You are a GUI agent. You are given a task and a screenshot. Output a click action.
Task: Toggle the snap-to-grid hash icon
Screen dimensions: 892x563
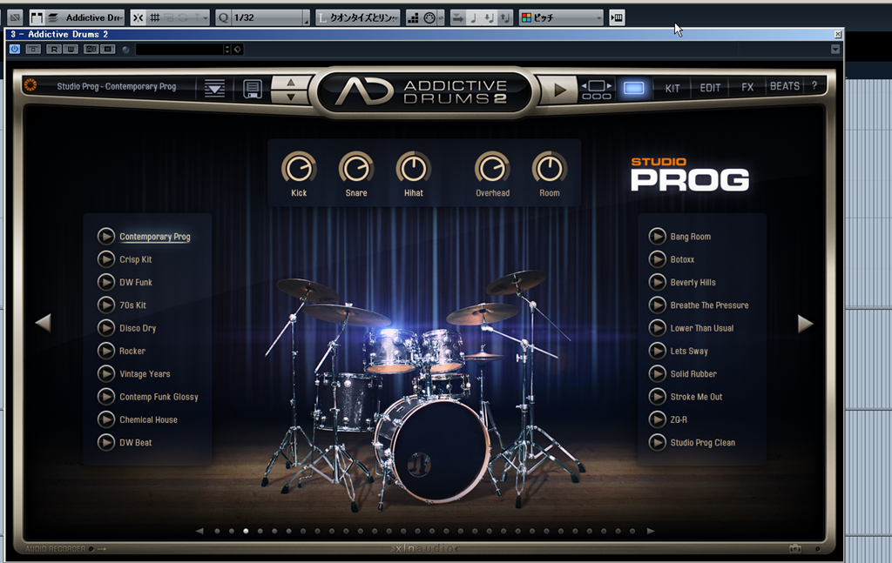tap(155, 17)
